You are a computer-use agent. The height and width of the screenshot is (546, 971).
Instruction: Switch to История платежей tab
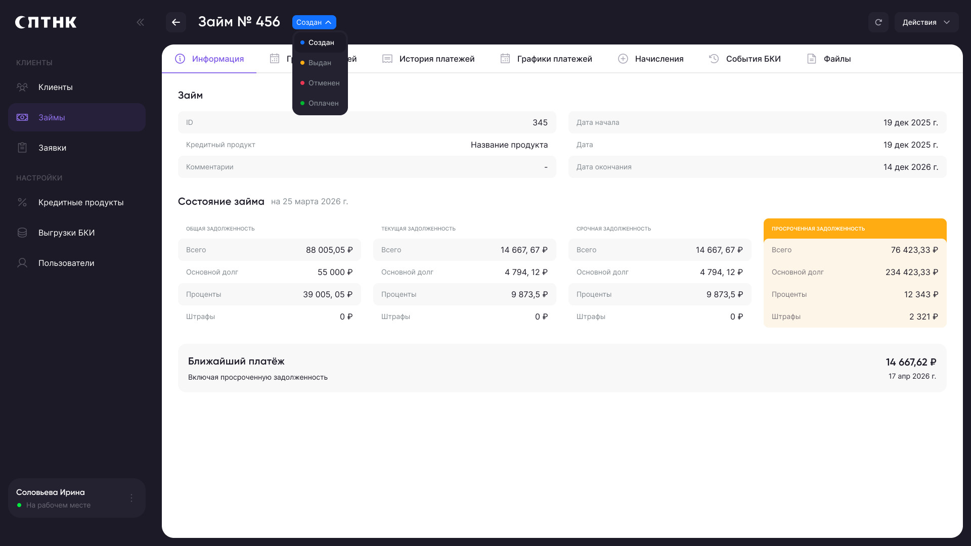click(428, 59)
